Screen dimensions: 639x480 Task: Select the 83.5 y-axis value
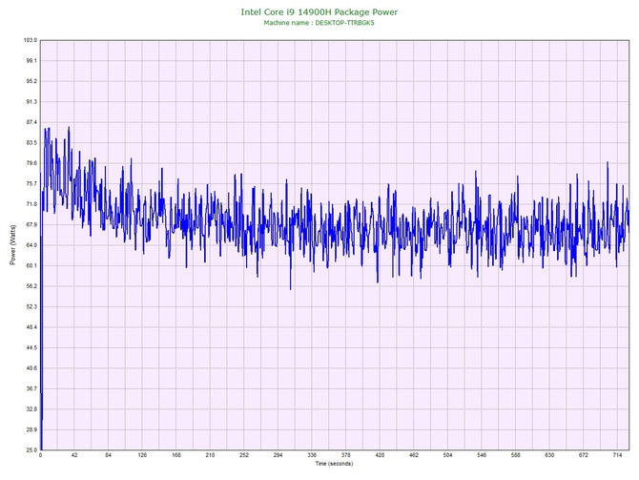31,143
